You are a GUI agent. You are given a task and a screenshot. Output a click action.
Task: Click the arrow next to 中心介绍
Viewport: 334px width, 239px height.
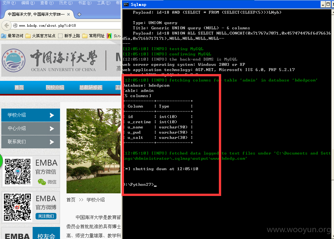point(52,128)
